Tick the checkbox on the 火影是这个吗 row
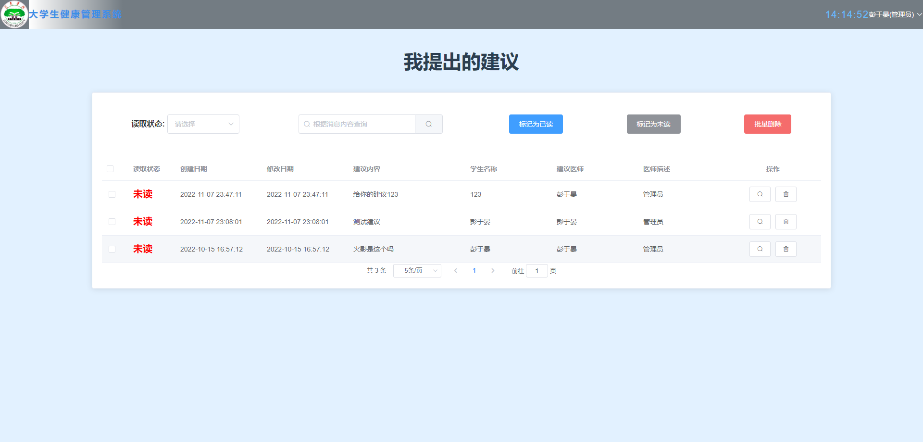This screenshot has height=442, width=923. click(112, 249)
